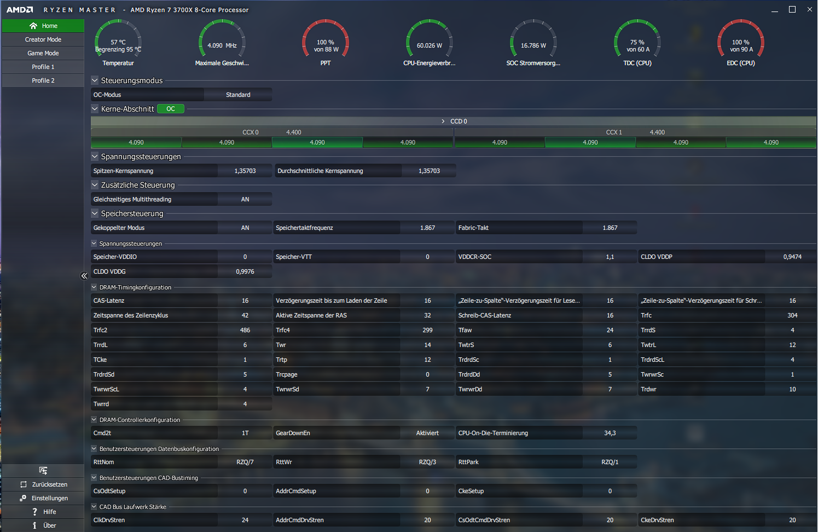This screenshot has height=532, width=818.
Task: Click Fabric-Takt value 1.867
Action: (x=610, y=228)
